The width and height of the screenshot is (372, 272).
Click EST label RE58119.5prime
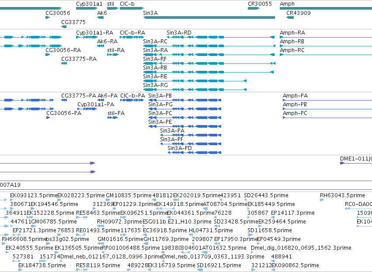coord(98,265)
